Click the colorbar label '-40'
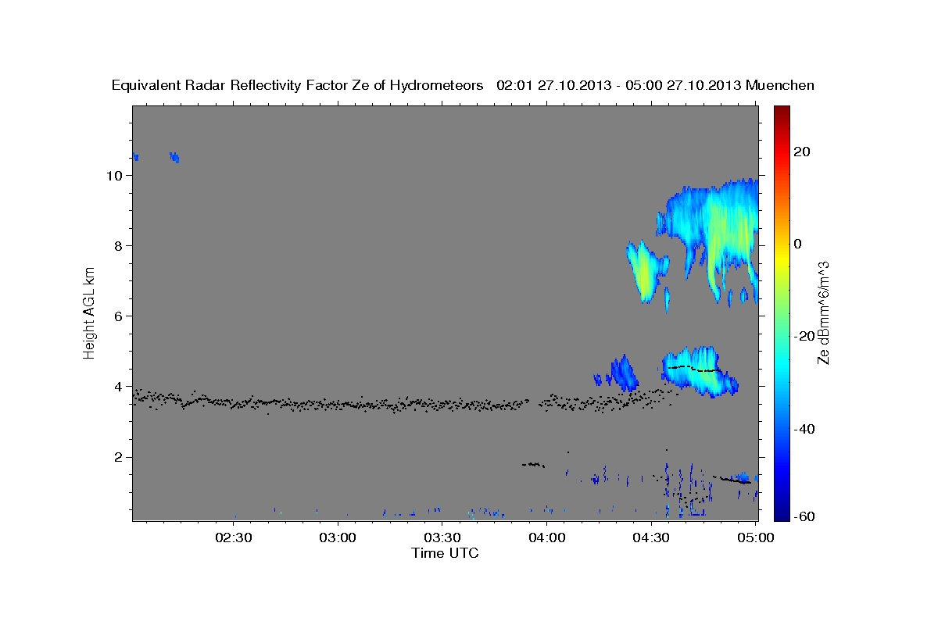This screenshot has height=625, width=938. point(804,429)
